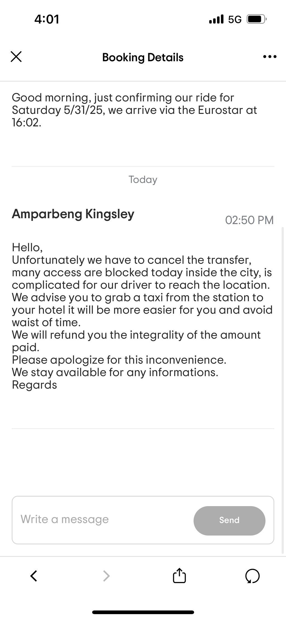The image size is (286, 620).
Task: Select the Amparbeng Kingsley sender name
Action: (73, 214)
